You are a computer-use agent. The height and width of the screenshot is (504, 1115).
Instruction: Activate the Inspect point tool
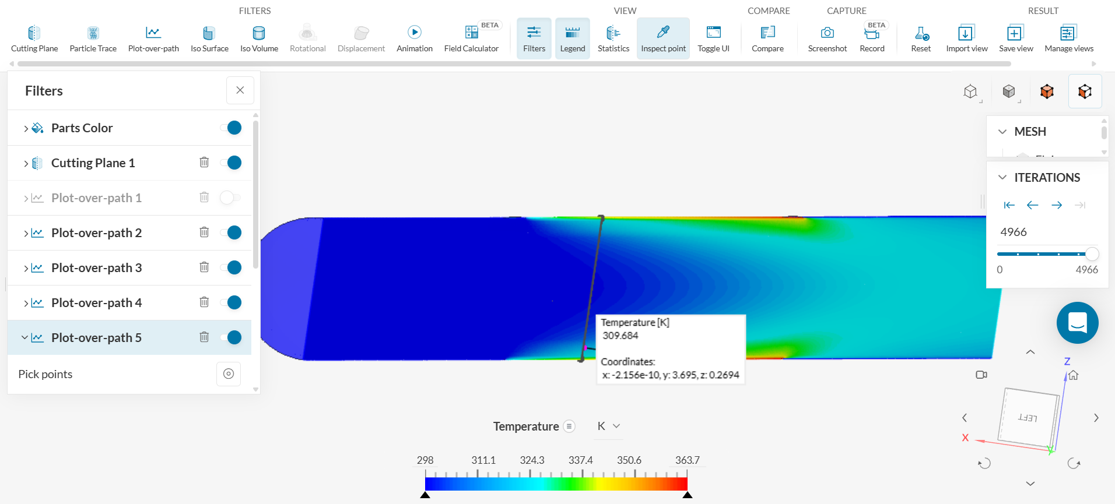coord(663,38)
